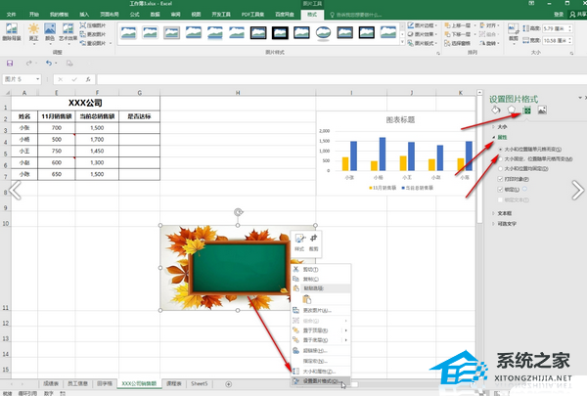Viewport: 587px width, 396px height.
Task: Click the Save icon in the quick access toolbar
Action: click(10, 63)
